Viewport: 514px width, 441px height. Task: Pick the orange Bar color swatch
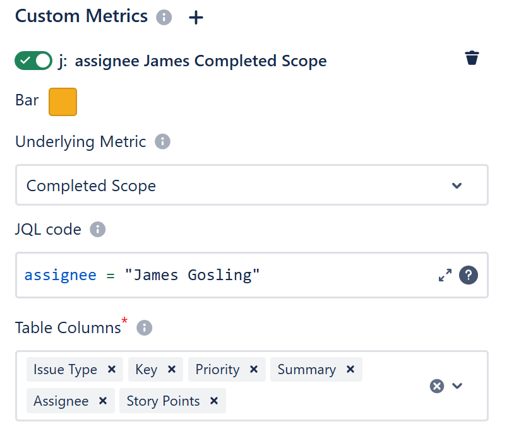tap(63, 102)
